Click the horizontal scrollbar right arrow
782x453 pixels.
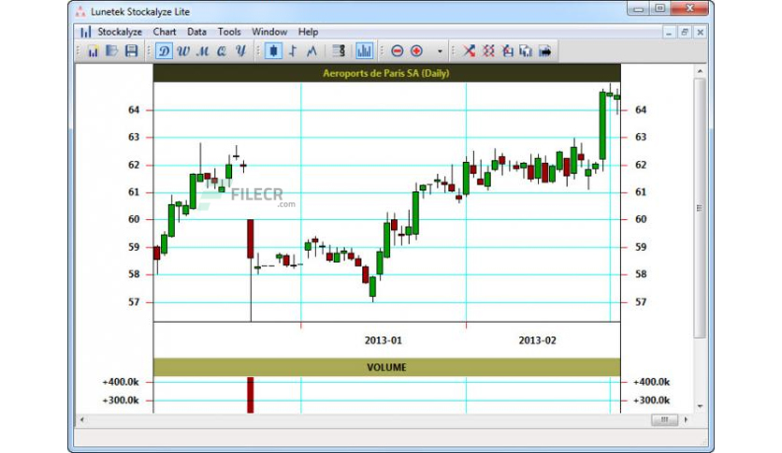click(x=687, y=420)
